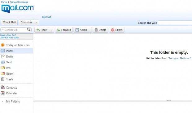Click the Delete clipboard icon in toolbar
Viewport: 192px width, 113px height.
(96, 30)
